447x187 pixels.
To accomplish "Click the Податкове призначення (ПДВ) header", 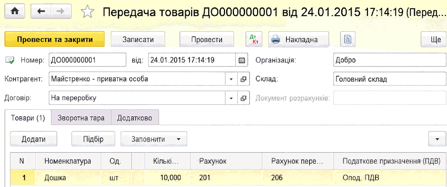I will point(390,161).
